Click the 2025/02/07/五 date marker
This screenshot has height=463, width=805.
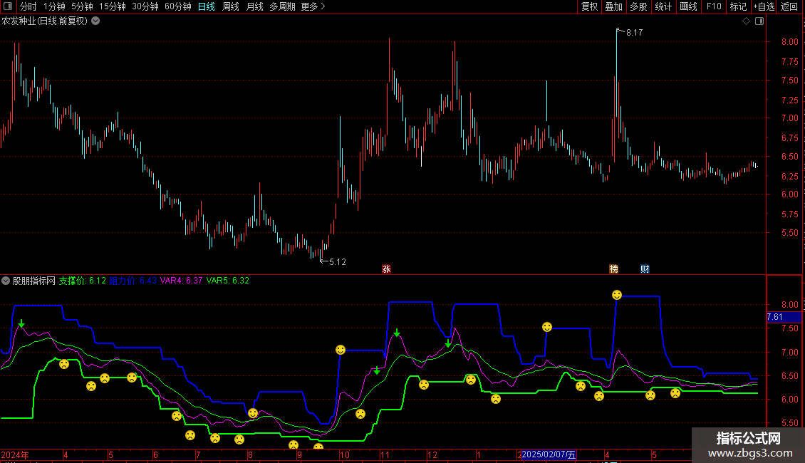549,454
